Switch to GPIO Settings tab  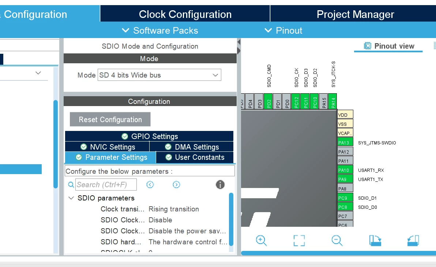149,136
